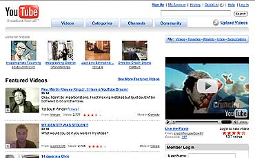The image size is (255, 158).
Task: Click the share button in the player bar
Action: pos(243,122)
